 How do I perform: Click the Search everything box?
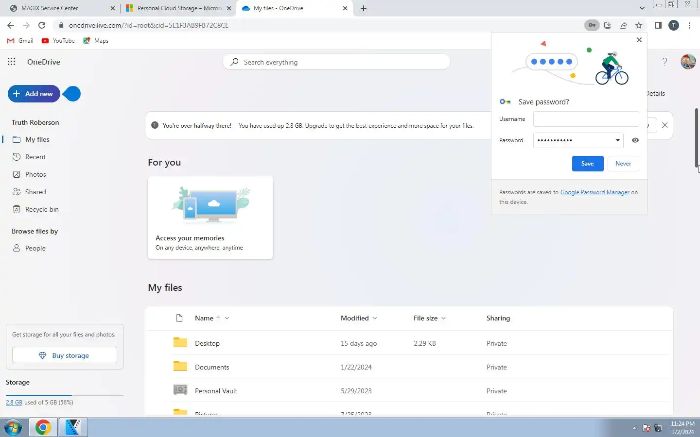point(336,62)
